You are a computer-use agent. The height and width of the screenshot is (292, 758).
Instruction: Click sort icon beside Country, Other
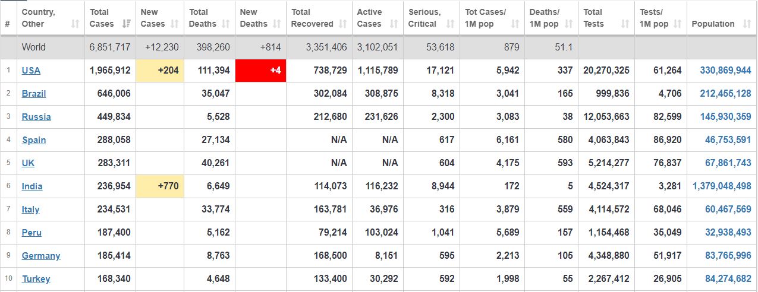point(75,24)
